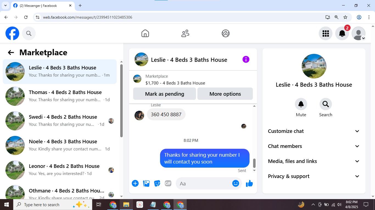Send a thumbs-up like
Viewport: 375px width, 210px height.
pos(249,183)
